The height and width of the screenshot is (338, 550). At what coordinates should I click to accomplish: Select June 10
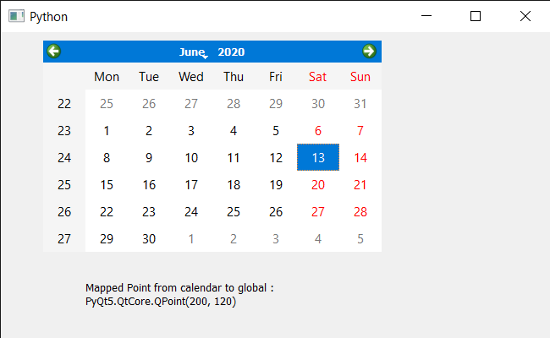pyautogui.click(x=191, y=157)
